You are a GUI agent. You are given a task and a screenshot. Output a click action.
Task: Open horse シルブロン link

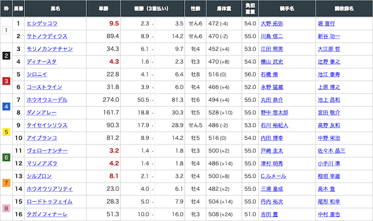(39, 176)
